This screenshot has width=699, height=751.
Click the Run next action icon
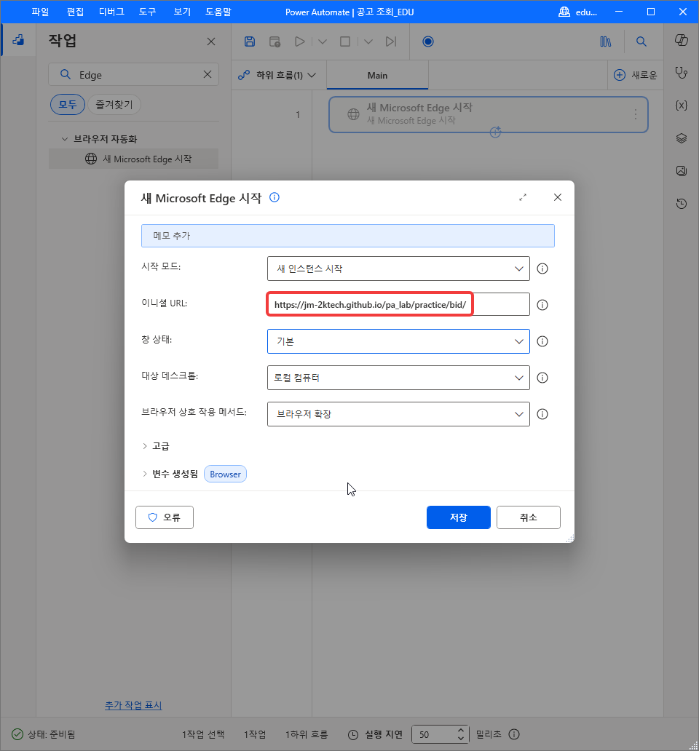[391, 41]
